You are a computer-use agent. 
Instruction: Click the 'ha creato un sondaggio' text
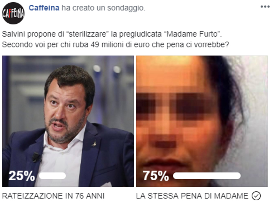point(103,8)
